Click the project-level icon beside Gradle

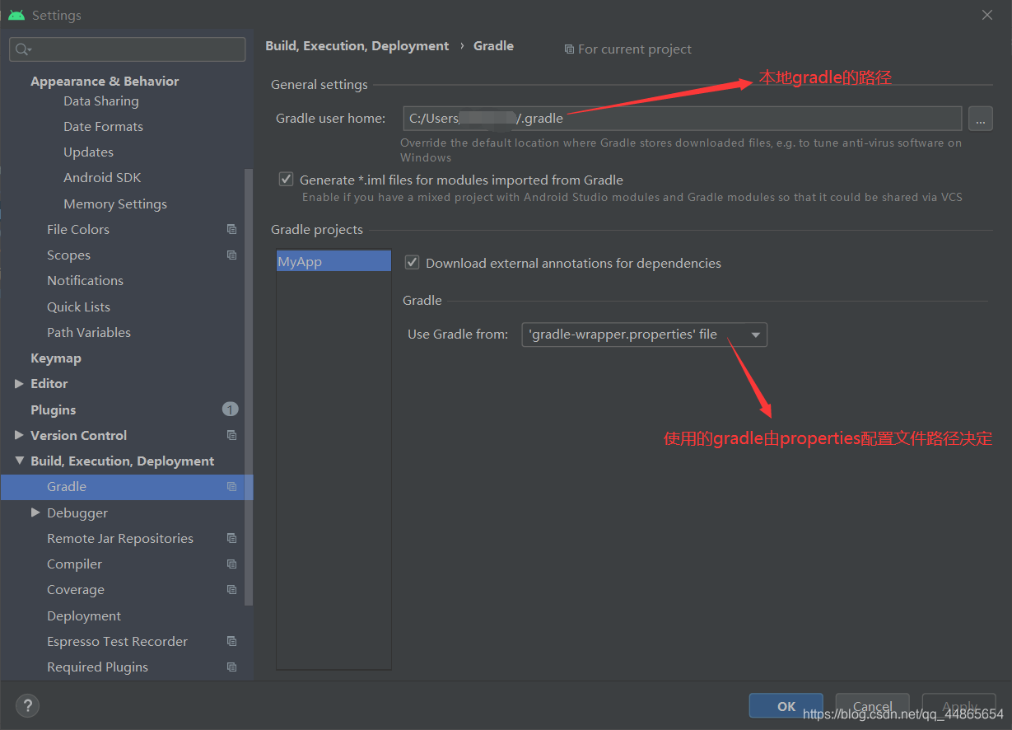pyautogui.click(x=232, y=486)
